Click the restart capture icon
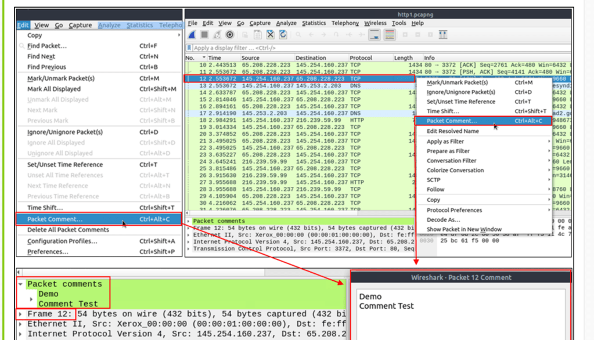 point(216,35)
